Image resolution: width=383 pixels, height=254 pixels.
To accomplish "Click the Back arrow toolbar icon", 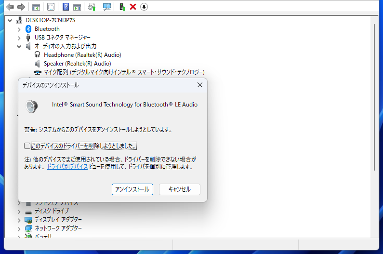I will [x=10, y=7].
